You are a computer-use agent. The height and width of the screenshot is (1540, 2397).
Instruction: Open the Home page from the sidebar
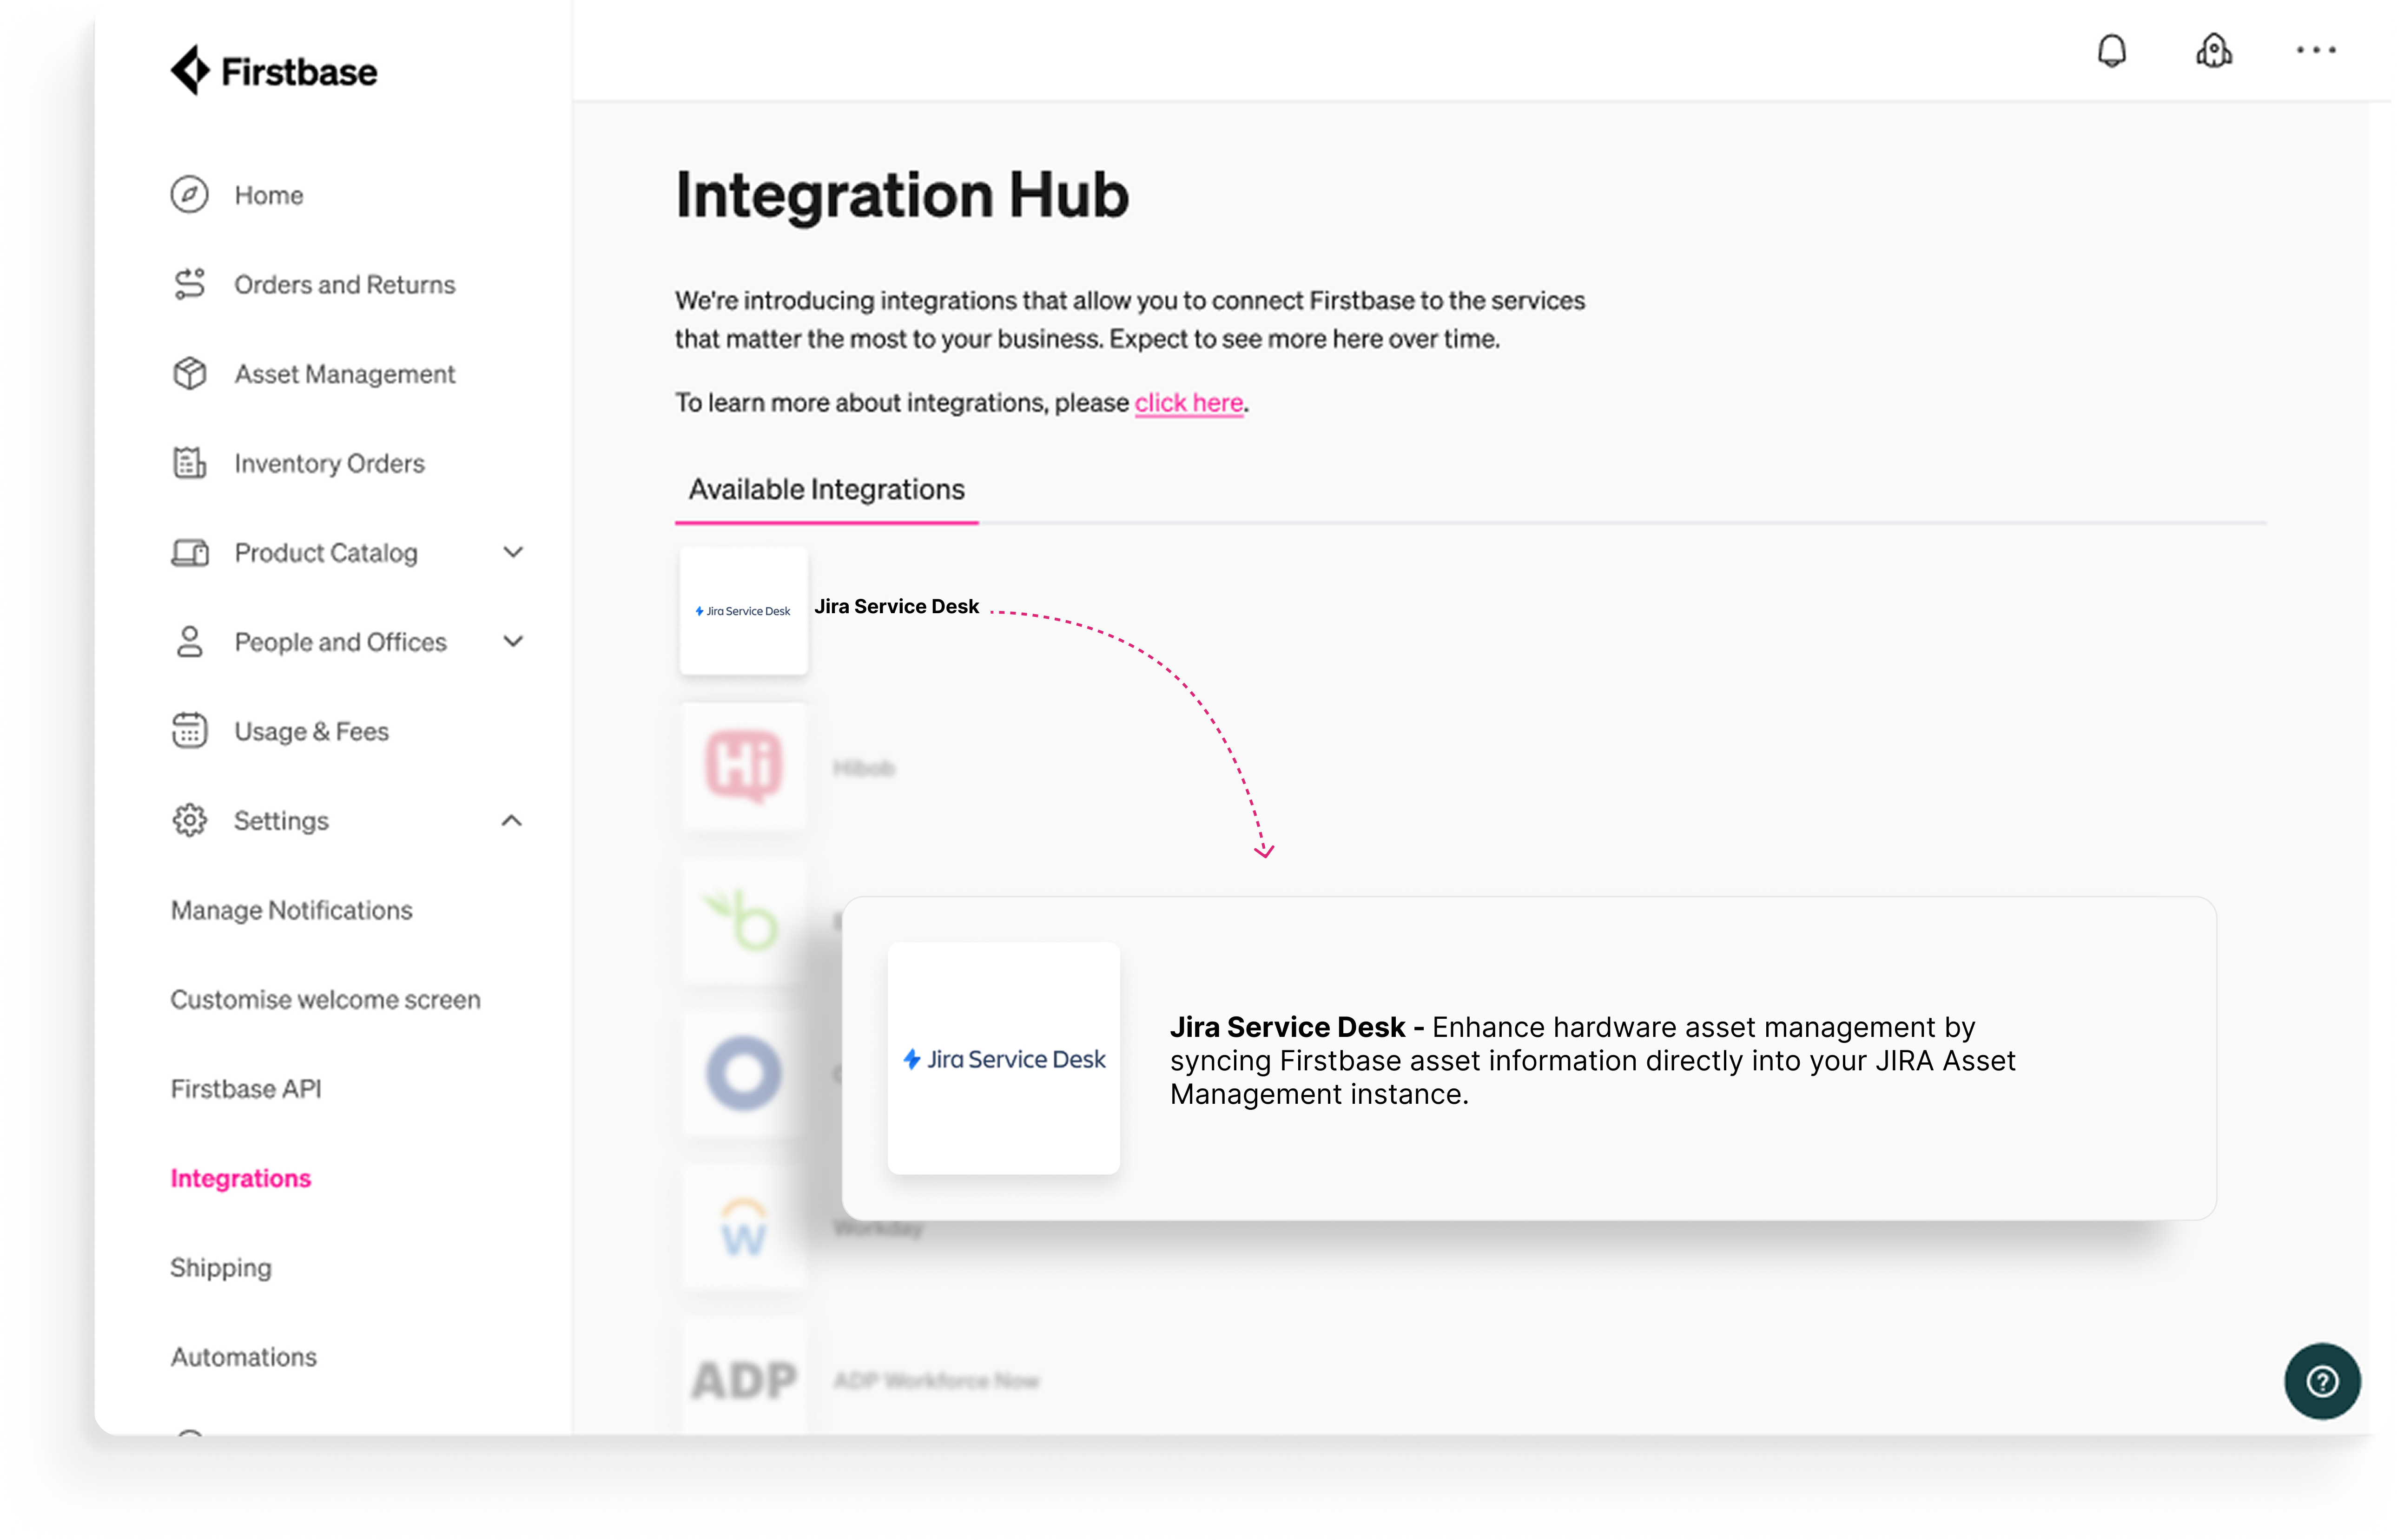(268, 195)
